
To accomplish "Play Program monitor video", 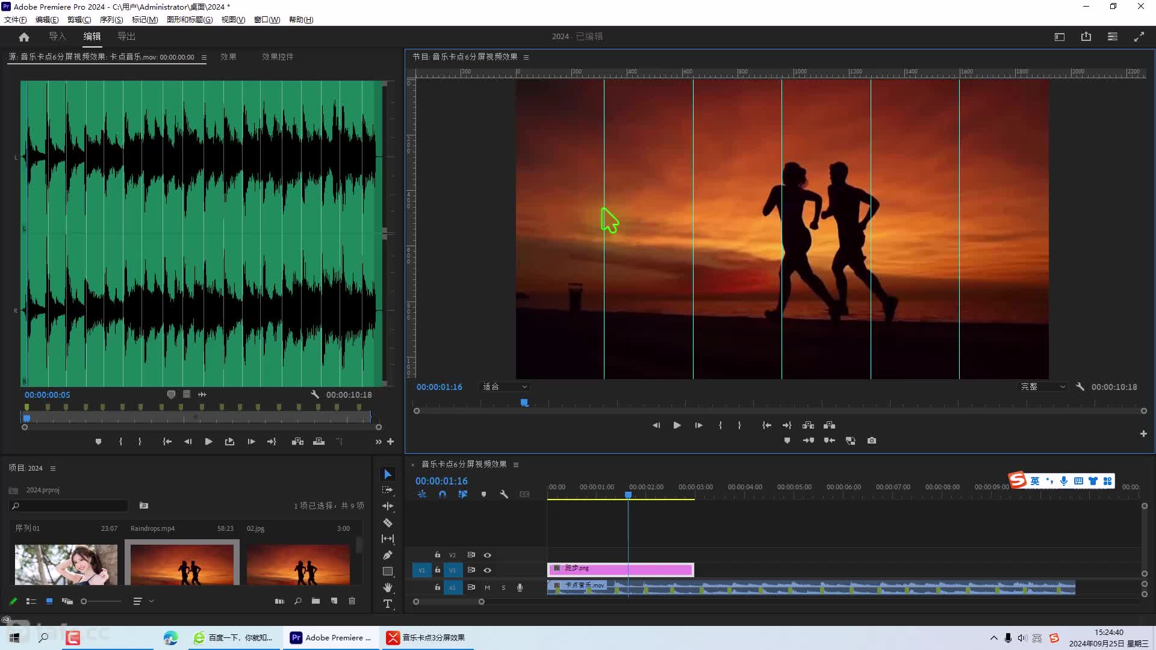I will pyautogui.click(x=677, y=425).
